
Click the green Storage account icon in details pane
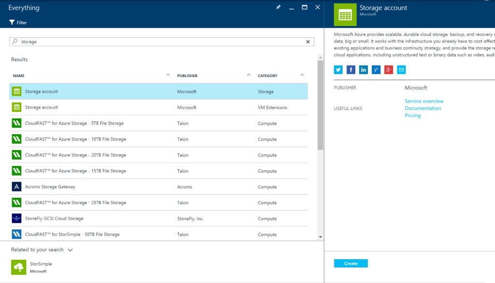click(345, 14)
